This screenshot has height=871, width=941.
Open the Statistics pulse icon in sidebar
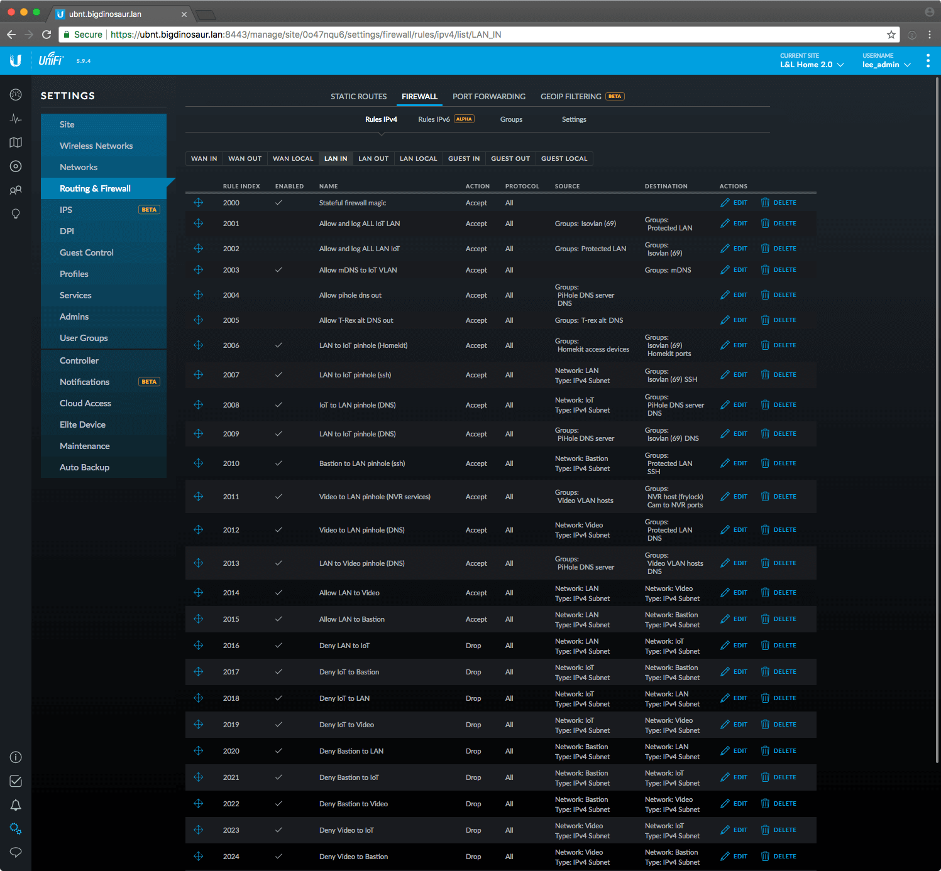[16, 119]
